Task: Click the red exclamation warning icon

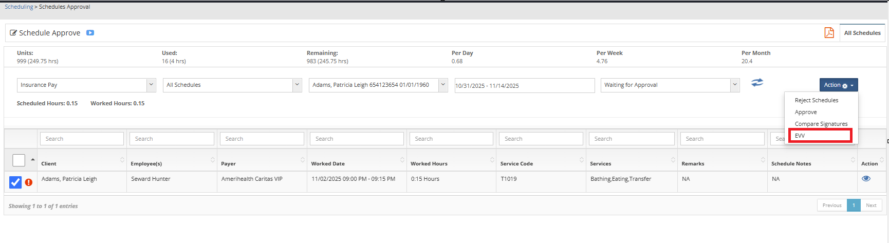Action: 29,182
